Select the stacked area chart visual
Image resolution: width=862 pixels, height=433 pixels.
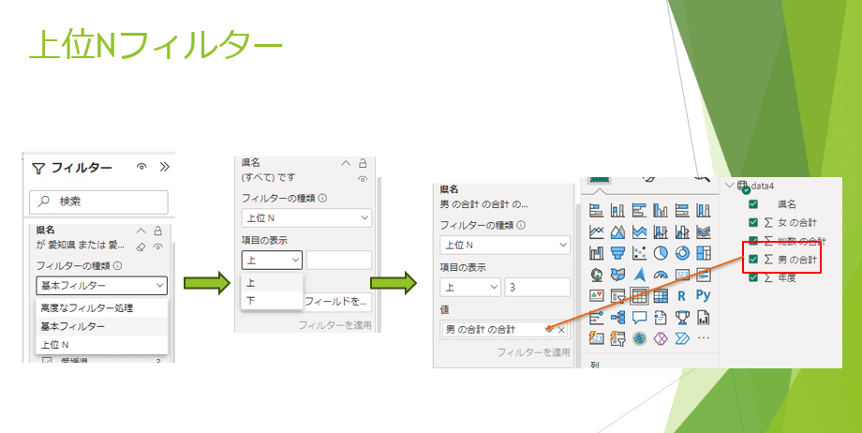[639, 231]
